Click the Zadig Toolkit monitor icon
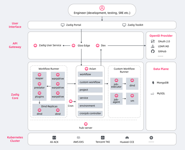This screenshot has height=150, width=185. 124,25
